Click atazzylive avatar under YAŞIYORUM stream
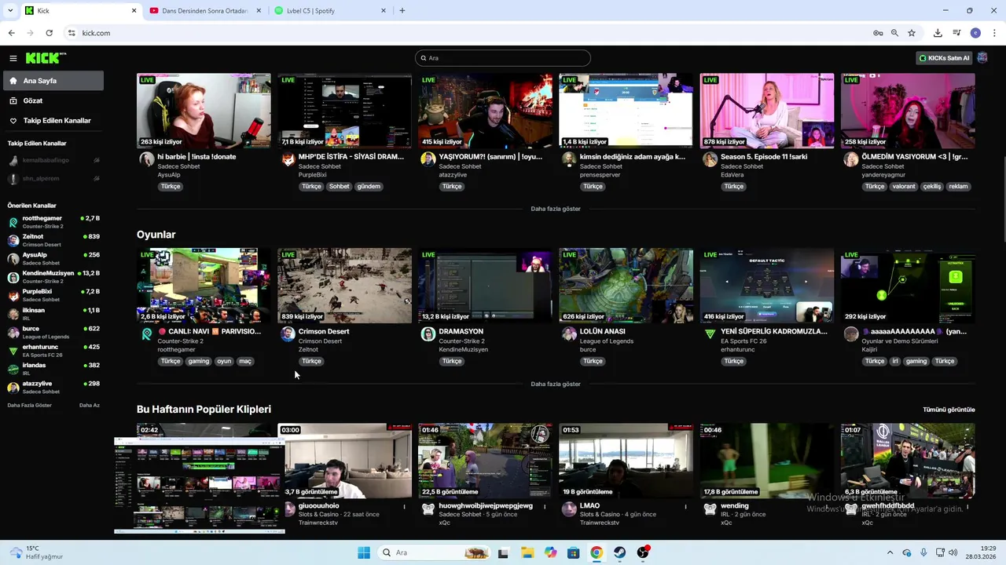The height and width of the screenshot is (565, 1006). (x=428, y=159)
